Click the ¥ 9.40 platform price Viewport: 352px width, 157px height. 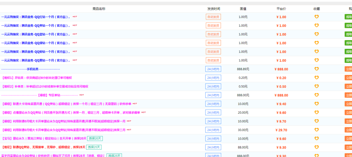click(x=281, y=104)
